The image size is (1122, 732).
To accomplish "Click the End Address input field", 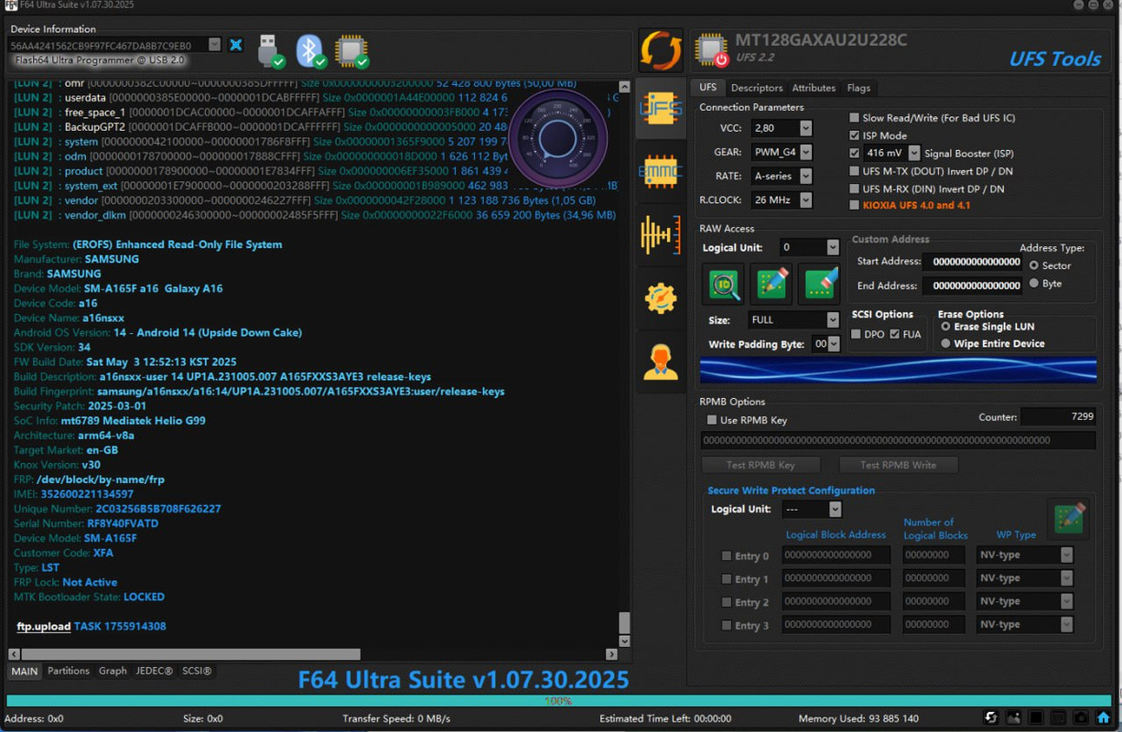I will (x=972, y=285).
